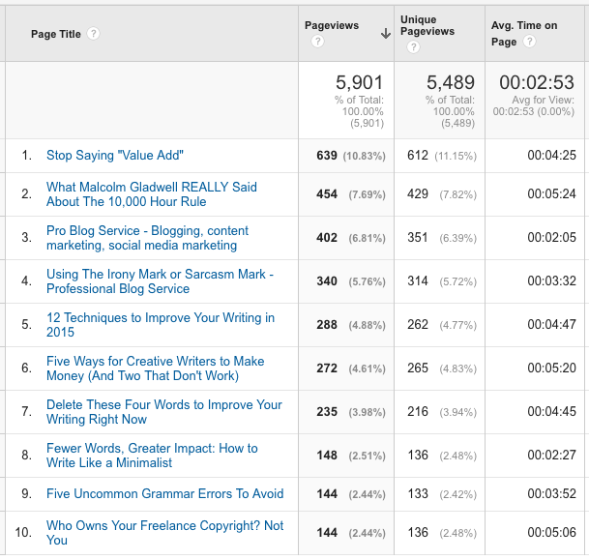The height and width of the screenshot is (560, 589).
Task: Click avg time value 00:02:27
Action: (551, 456)
